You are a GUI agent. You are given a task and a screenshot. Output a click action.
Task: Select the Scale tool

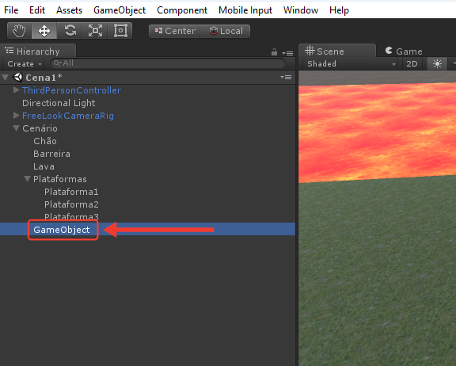pos(95,31)
